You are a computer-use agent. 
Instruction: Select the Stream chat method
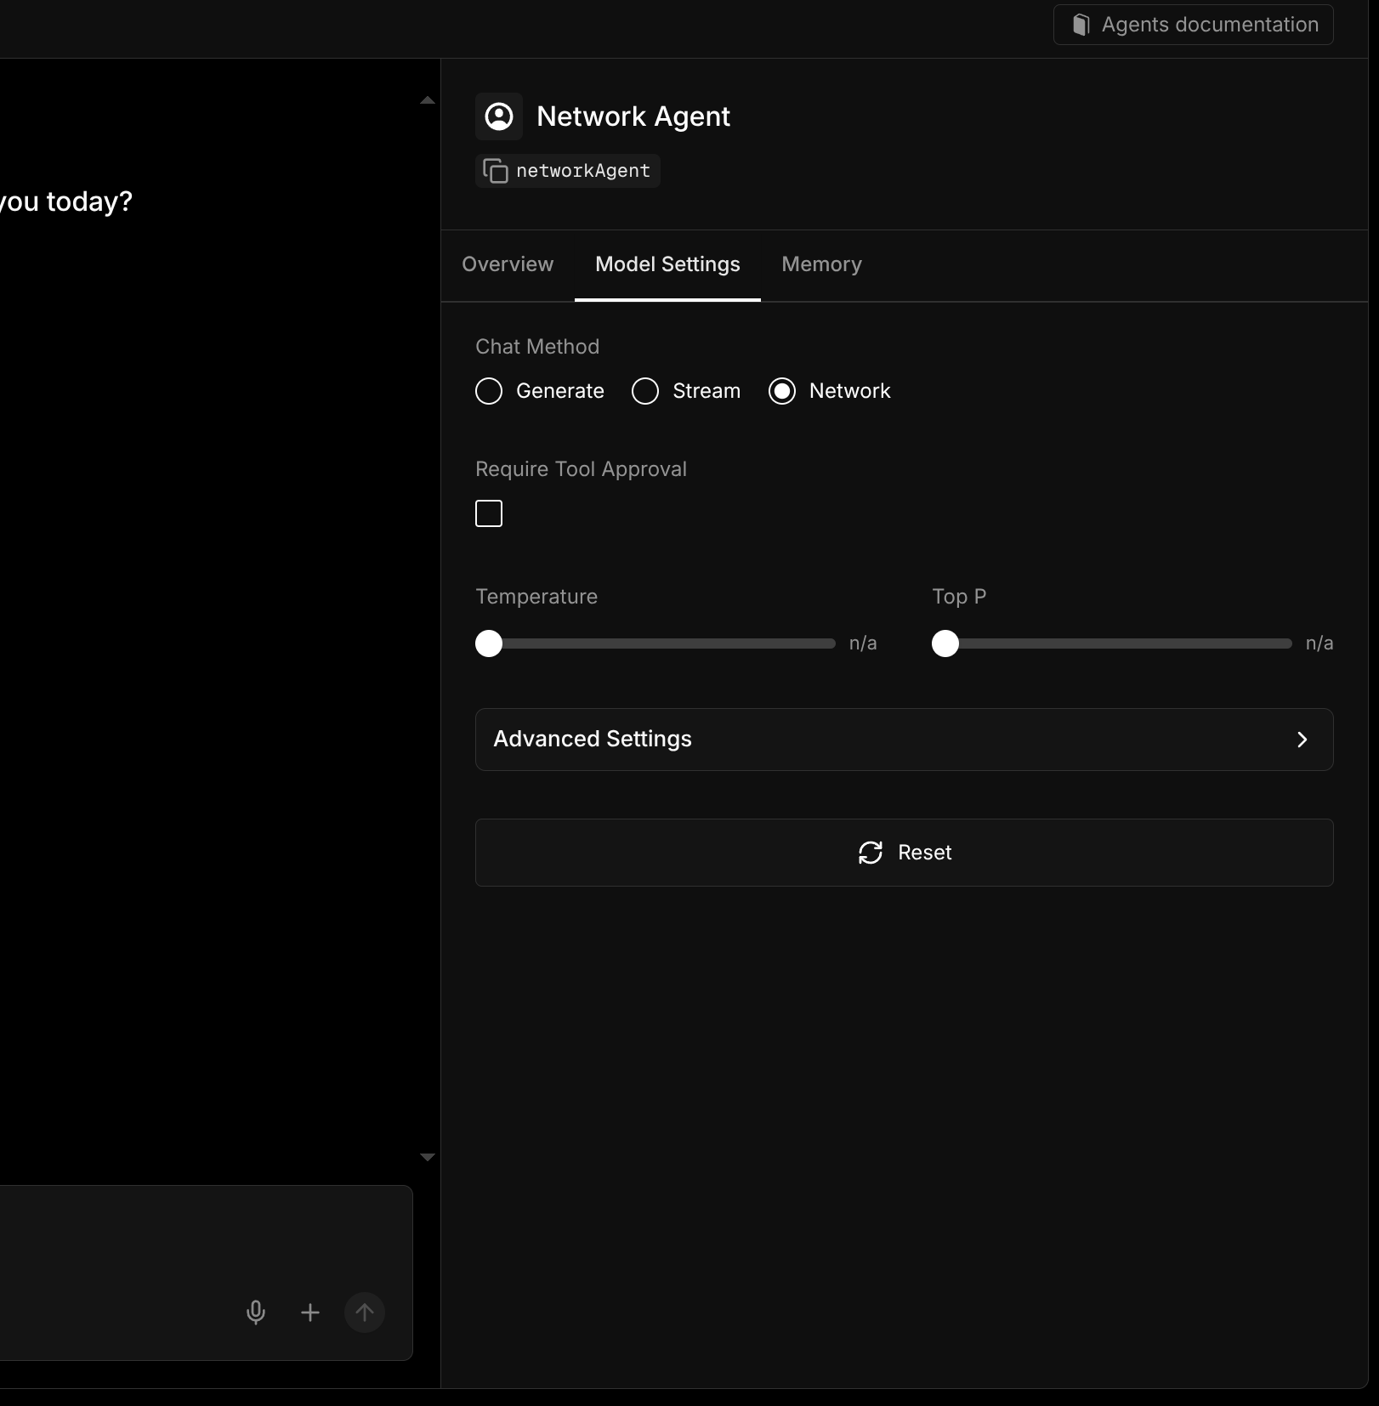(x=645, y=391)
